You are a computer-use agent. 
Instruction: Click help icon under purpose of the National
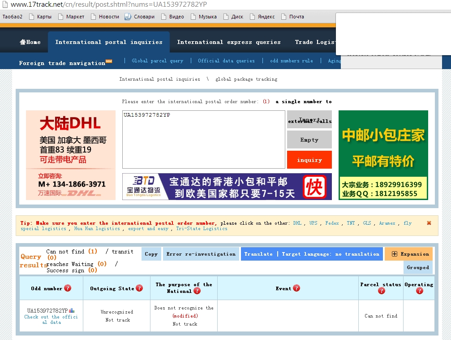197,291
